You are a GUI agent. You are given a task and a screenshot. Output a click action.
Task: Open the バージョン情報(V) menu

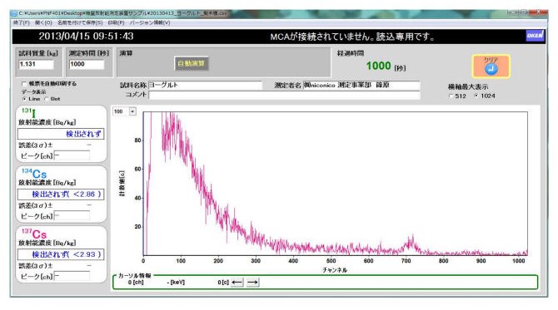click(x=149, y=22)
